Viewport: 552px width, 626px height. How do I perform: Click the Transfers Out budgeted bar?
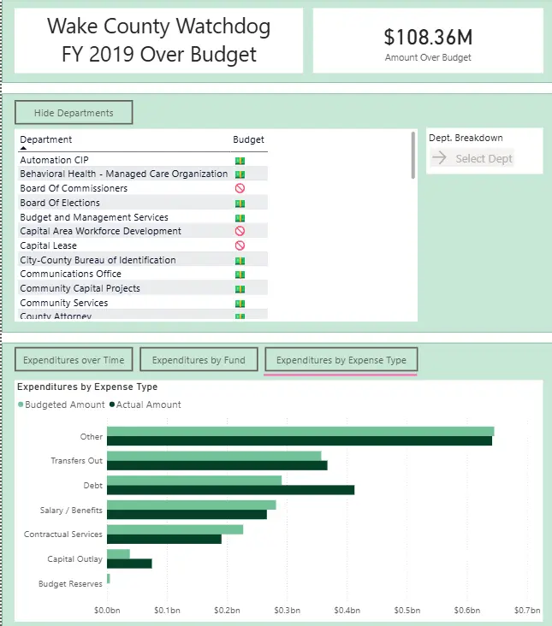(x=214, y=456)
